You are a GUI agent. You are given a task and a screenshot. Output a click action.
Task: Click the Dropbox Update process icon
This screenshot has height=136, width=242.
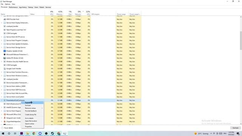pyautogui.click(x=5, y=51)
